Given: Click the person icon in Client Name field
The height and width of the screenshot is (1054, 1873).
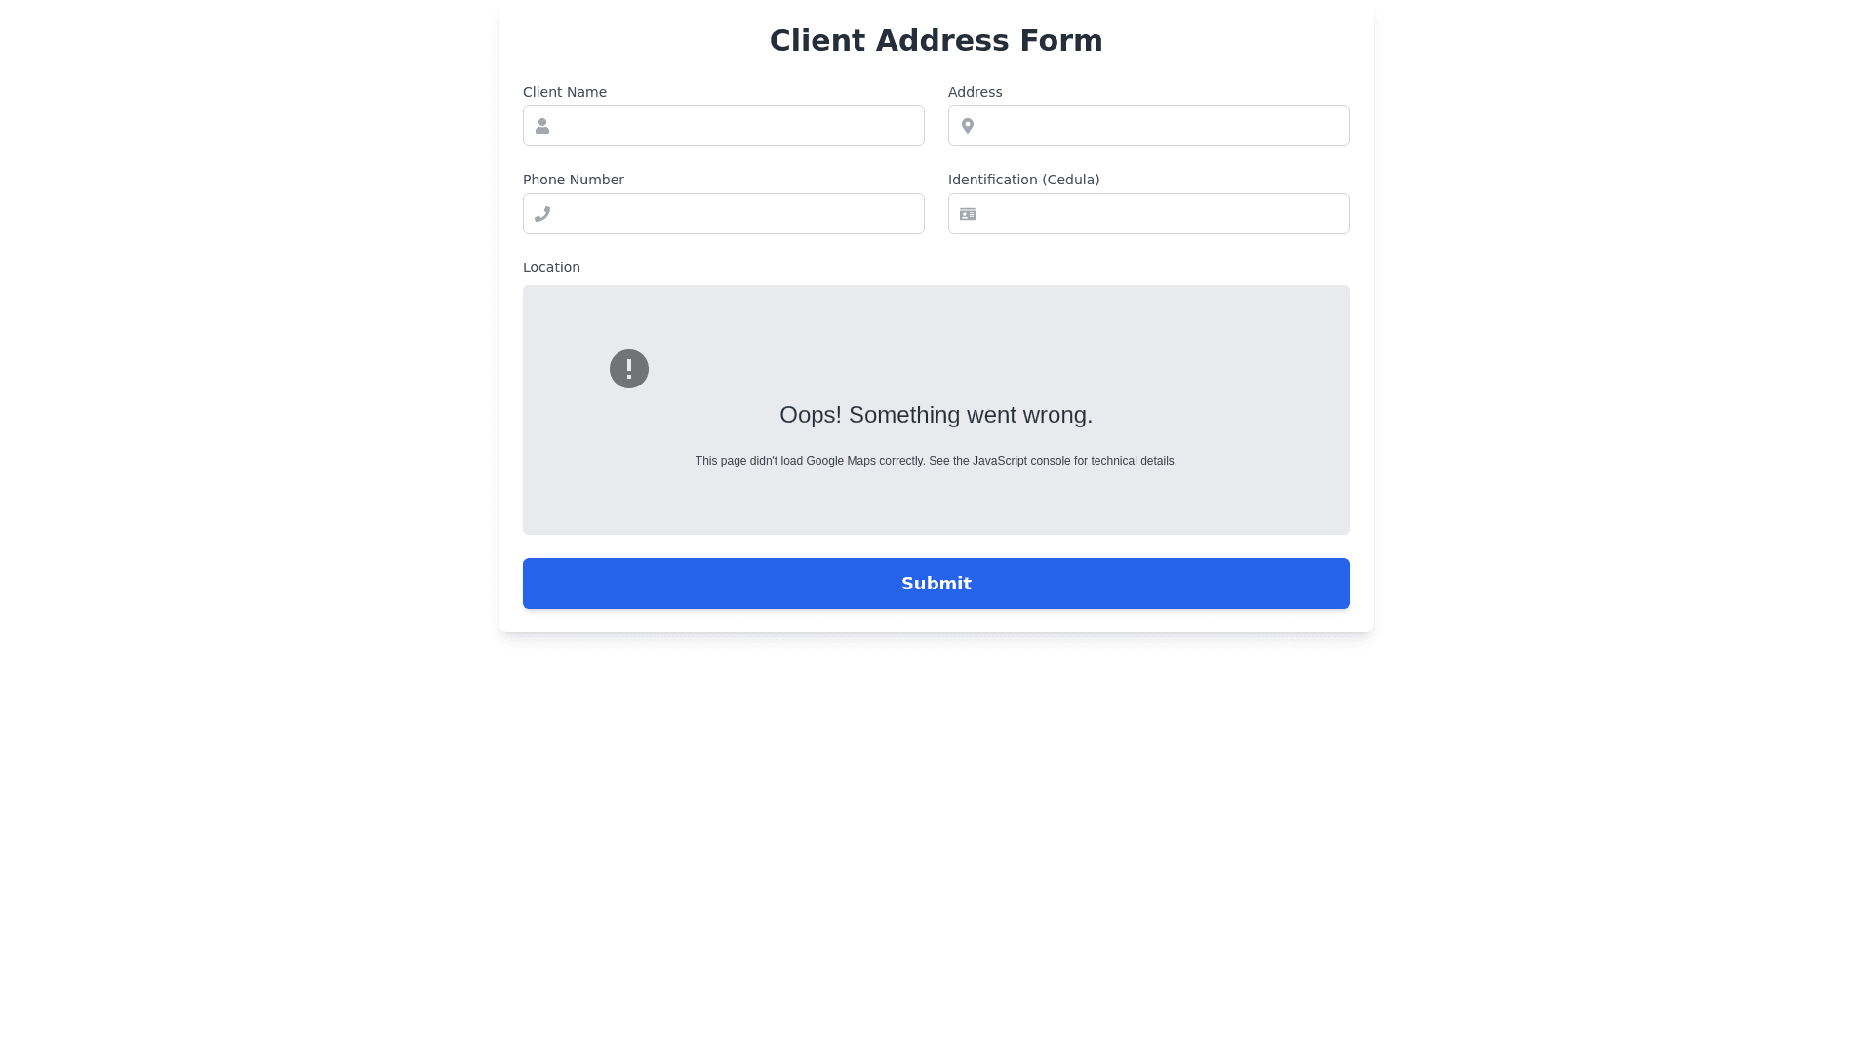Looking at the screenshot, I should pos(542,126).
